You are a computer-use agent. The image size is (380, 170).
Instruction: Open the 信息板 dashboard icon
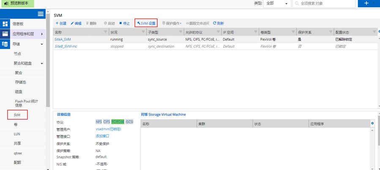pyautogui.click(x=5, y=24)
